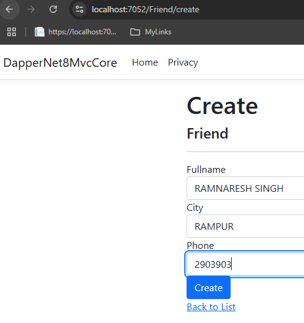This screenshot has height=323, width=304.
Task: Click the localhost bookmark page icon
Action: tap(40, 32)
